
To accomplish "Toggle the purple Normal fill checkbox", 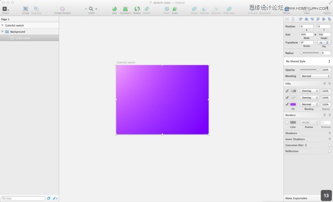I will point(287,104).
